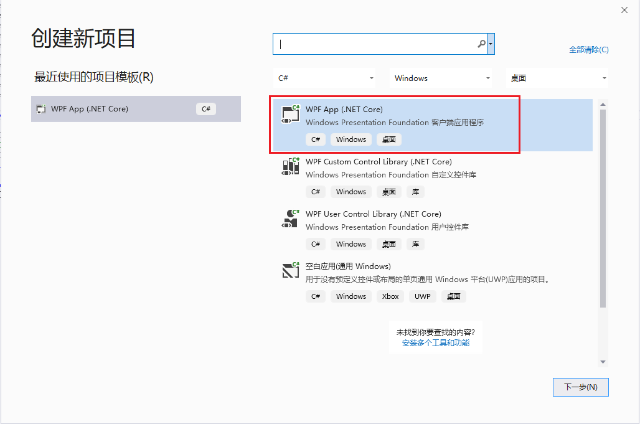Select WPF App (.NET Core) in template list
Viewport: 640px width, 424px height.
433,125
